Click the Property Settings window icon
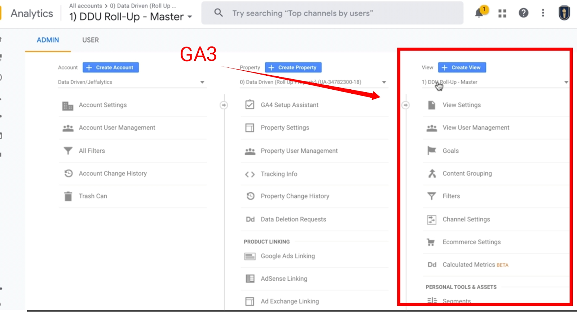The image size is (577, 312). pos(250,128)
